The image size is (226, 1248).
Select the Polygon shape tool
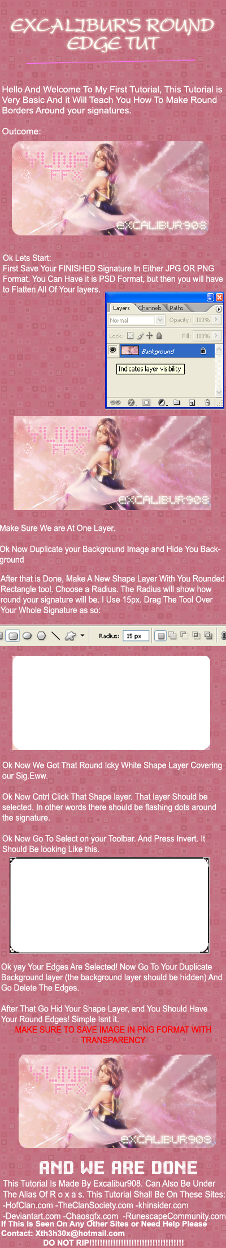coord(41,635)
